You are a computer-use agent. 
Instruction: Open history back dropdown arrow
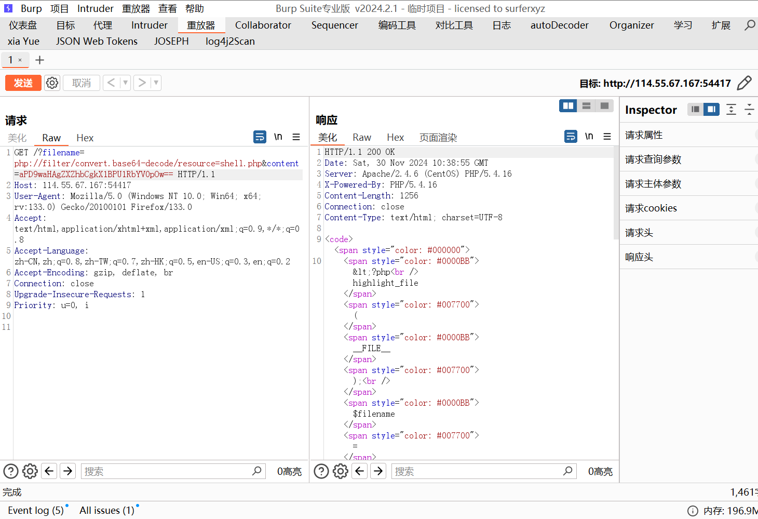point(125,83)
